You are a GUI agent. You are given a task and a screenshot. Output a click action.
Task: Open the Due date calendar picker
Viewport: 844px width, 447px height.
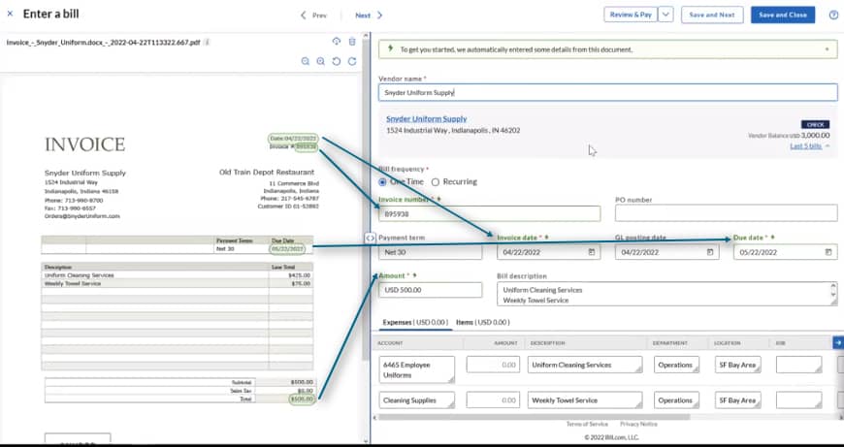[x=828, y=252]
